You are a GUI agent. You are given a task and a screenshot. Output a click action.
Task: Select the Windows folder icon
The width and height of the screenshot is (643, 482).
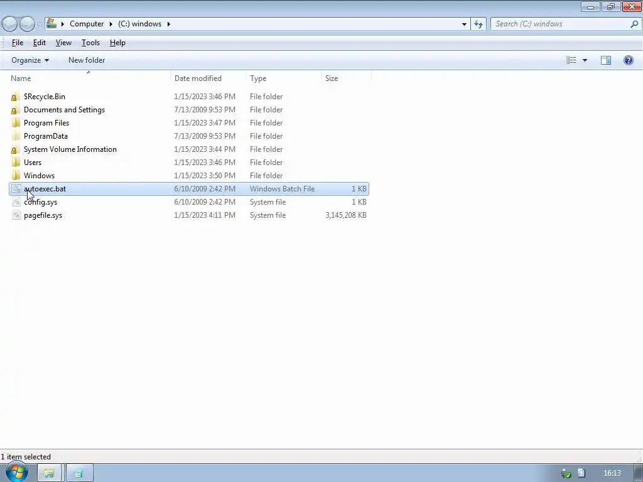click(16, 176)
